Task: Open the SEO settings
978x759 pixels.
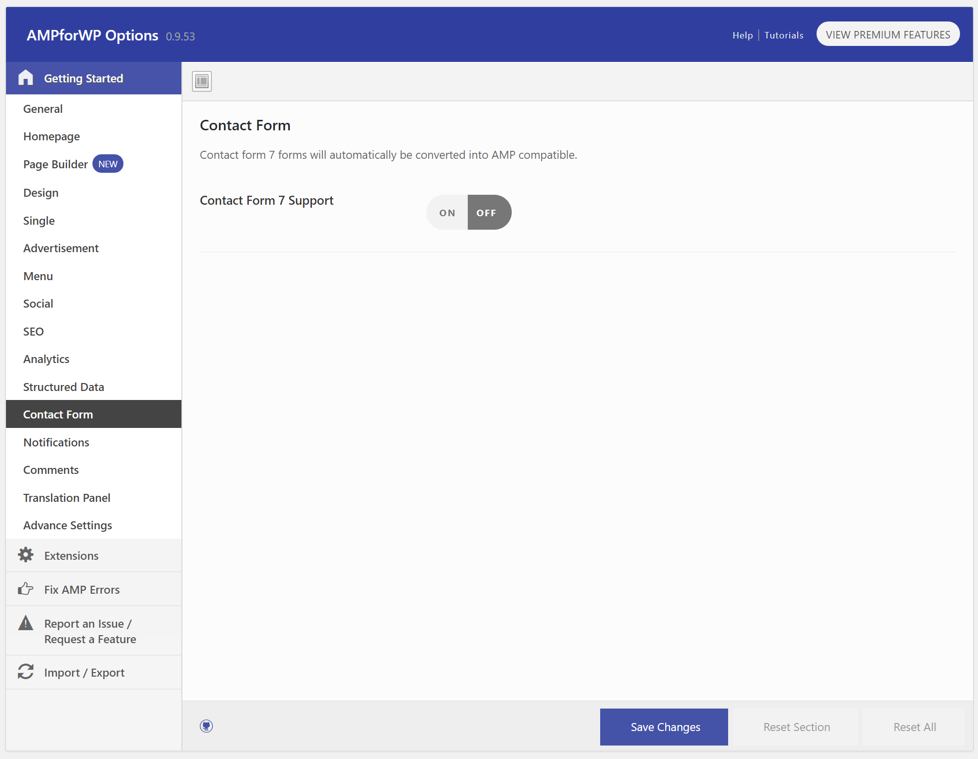Action: pyautogui.click(x=33, y=331)
